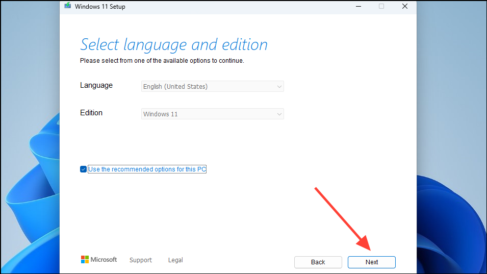Close the Windows 11 Setup window
Viewport: 487px width, 274px height.
[x=405, y=6]
